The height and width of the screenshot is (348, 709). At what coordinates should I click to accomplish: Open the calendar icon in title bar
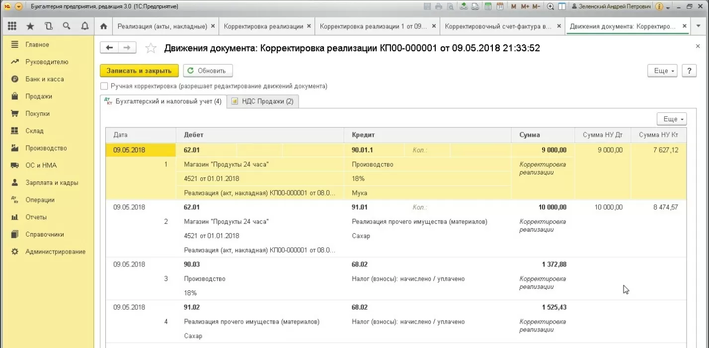[x=500, y=6]
